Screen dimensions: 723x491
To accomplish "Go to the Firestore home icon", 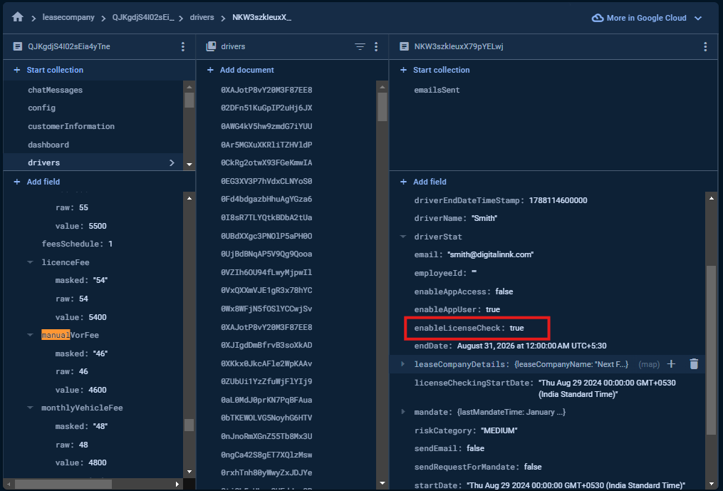I will point(18,17).
